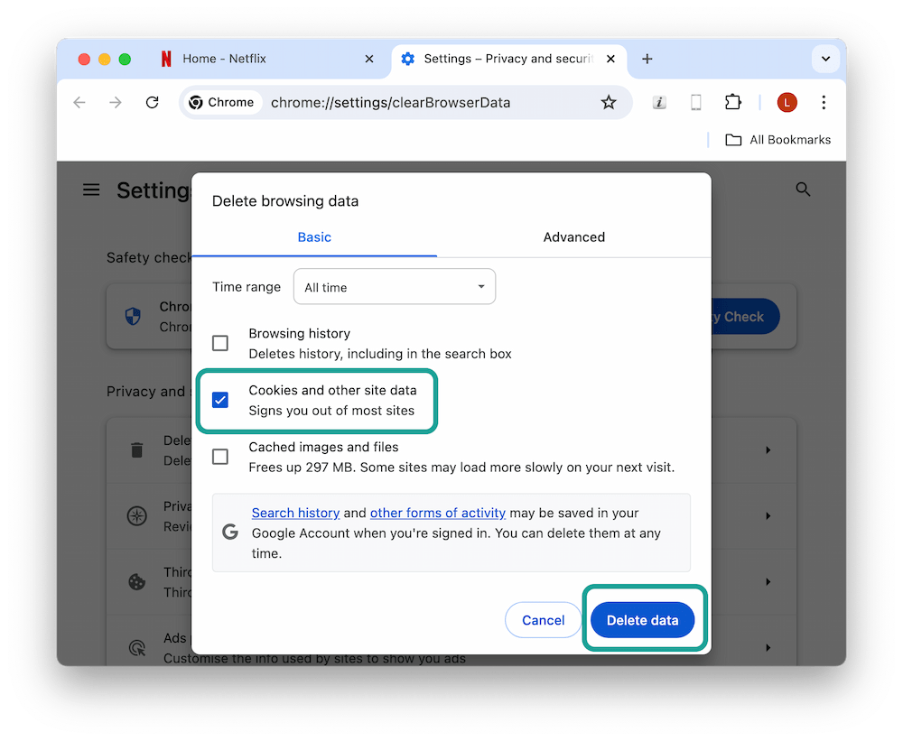Bookmark this page with the star icon

tap(608, 103)
